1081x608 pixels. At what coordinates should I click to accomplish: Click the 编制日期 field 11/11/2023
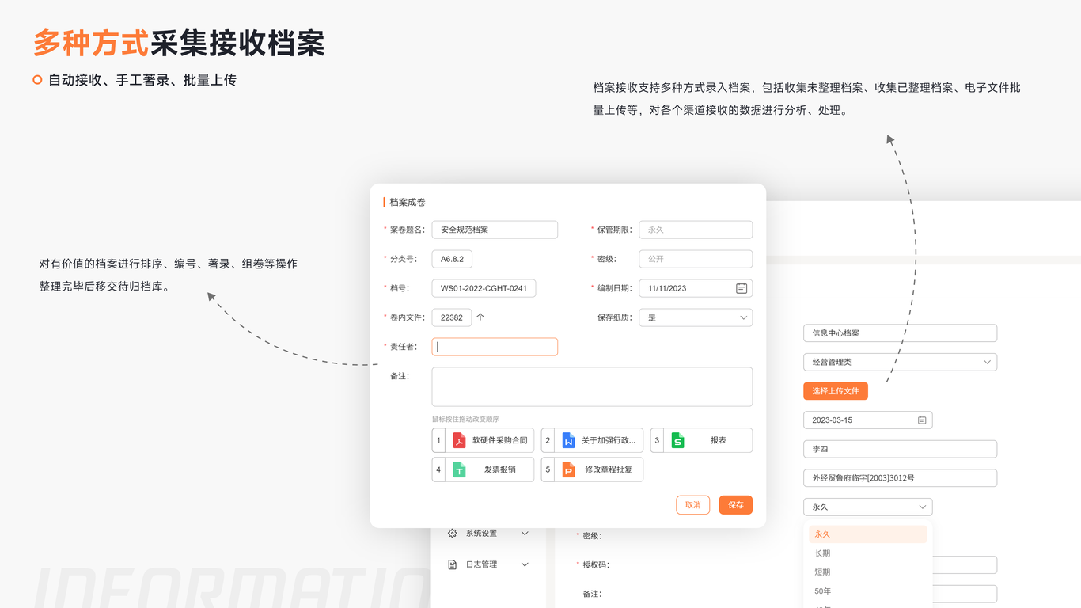696,288
